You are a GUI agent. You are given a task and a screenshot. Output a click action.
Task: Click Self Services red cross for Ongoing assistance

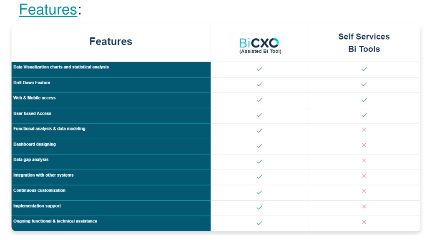pyautogui.click(x=364, y=222)
